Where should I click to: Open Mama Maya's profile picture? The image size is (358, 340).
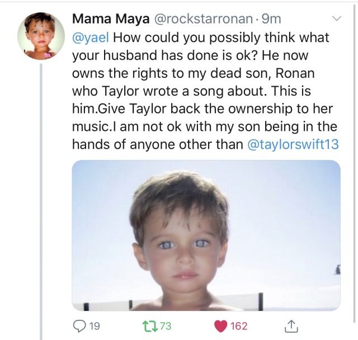41,36
